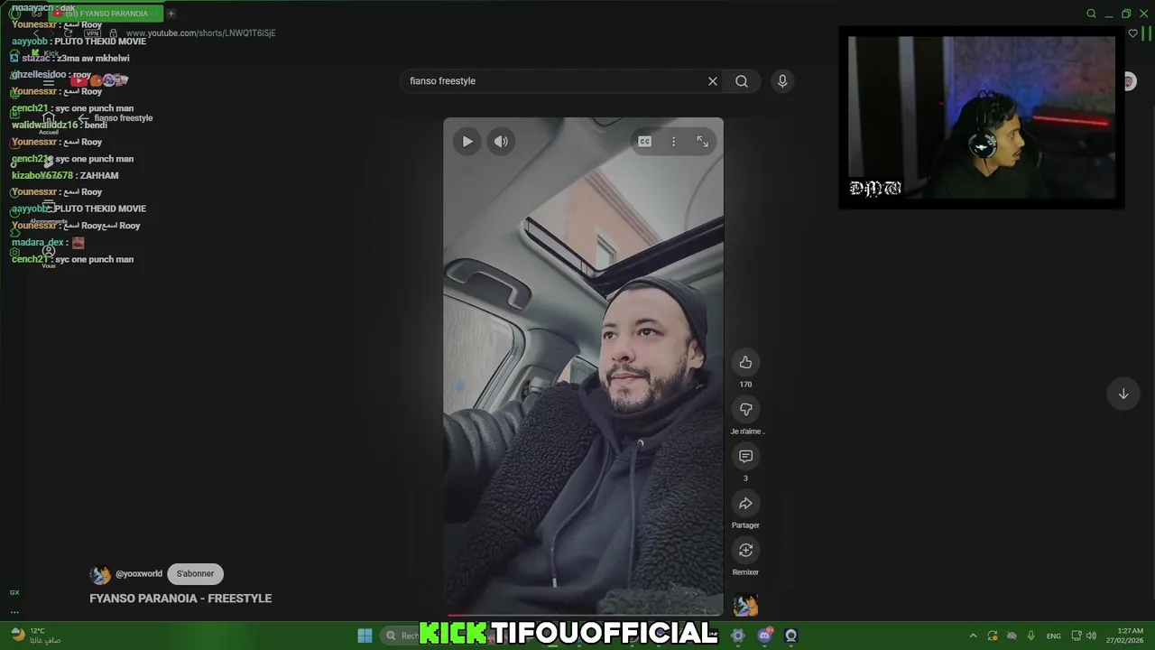Go back from 'fianso freestyle' results arrow
This screenshot has width=1155, height=650.
(x=83, y=118)
